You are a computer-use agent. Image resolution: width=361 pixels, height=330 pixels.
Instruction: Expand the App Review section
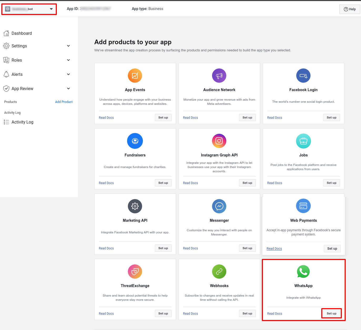[x=68, y=88]
